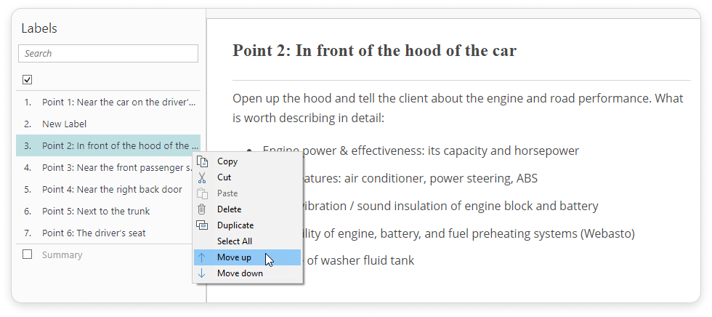
Task: Click the Move up arrow icon
Action: (202, 257)
